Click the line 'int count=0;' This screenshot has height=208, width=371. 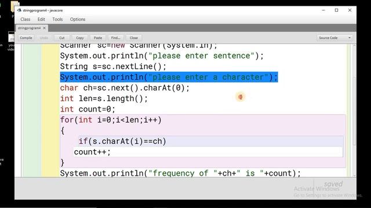tap(88, 109)
